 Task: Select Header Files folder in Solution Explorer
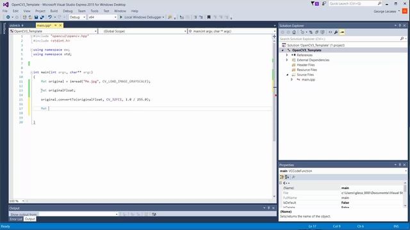(306, 65)
